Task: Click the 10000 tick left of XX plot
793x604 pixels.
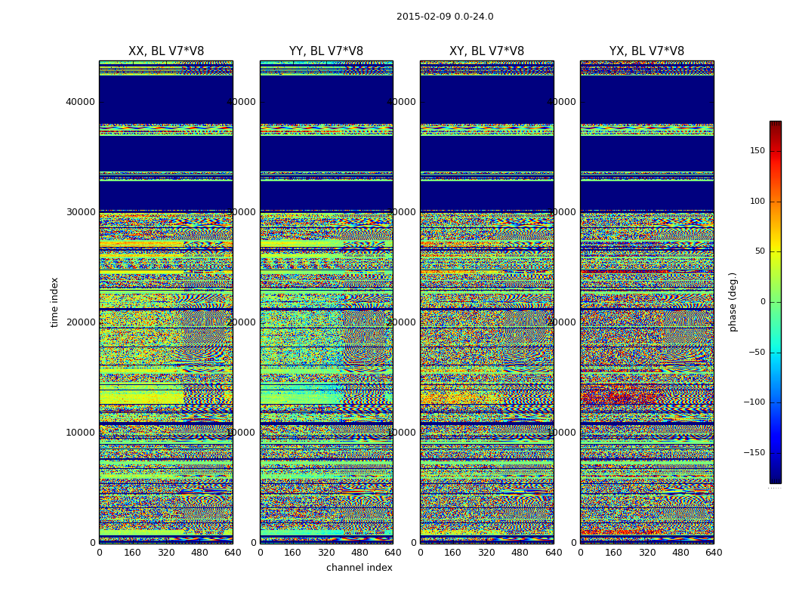Action: [x=80, y=433]
